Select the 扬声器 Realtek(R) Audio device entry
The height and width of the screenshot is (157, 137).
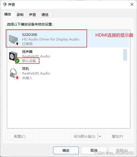68,56
